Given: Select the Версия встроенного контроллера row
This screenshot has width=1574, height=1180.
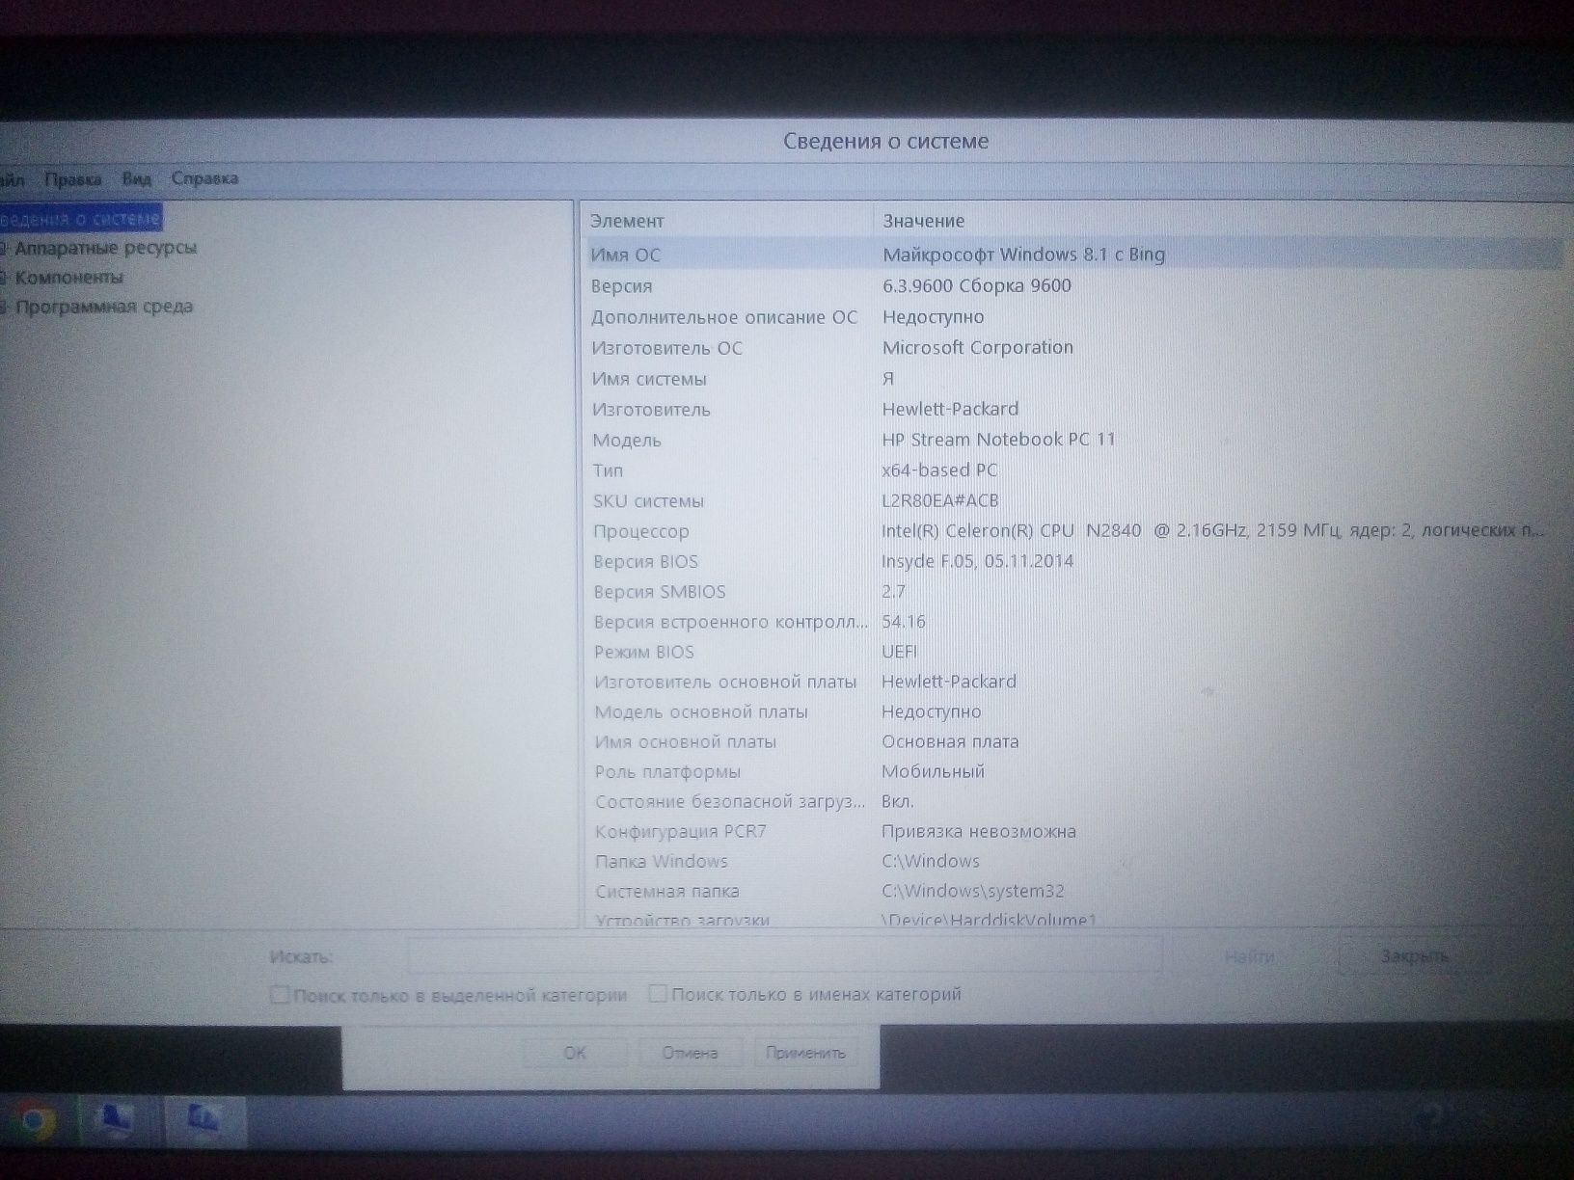Looking at the screenshot, I should point(1073,622).
